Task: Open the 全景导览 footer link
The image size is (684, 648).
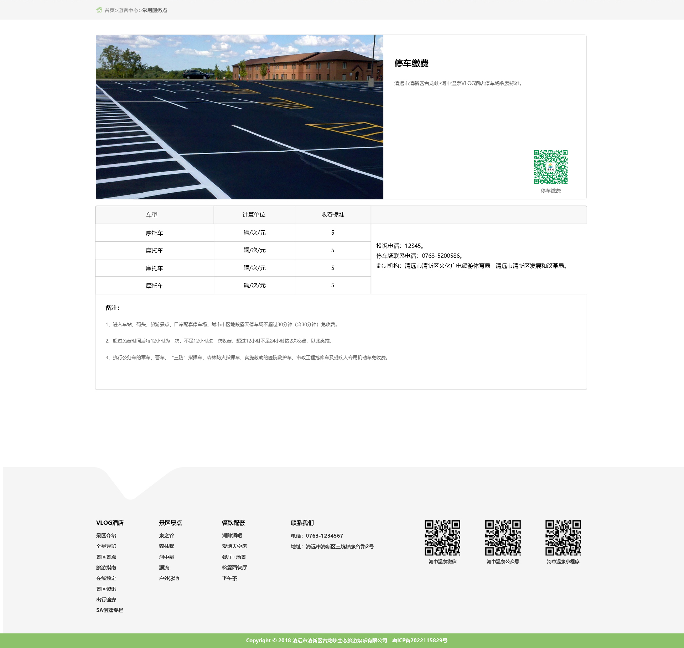Action: point(106,546)
